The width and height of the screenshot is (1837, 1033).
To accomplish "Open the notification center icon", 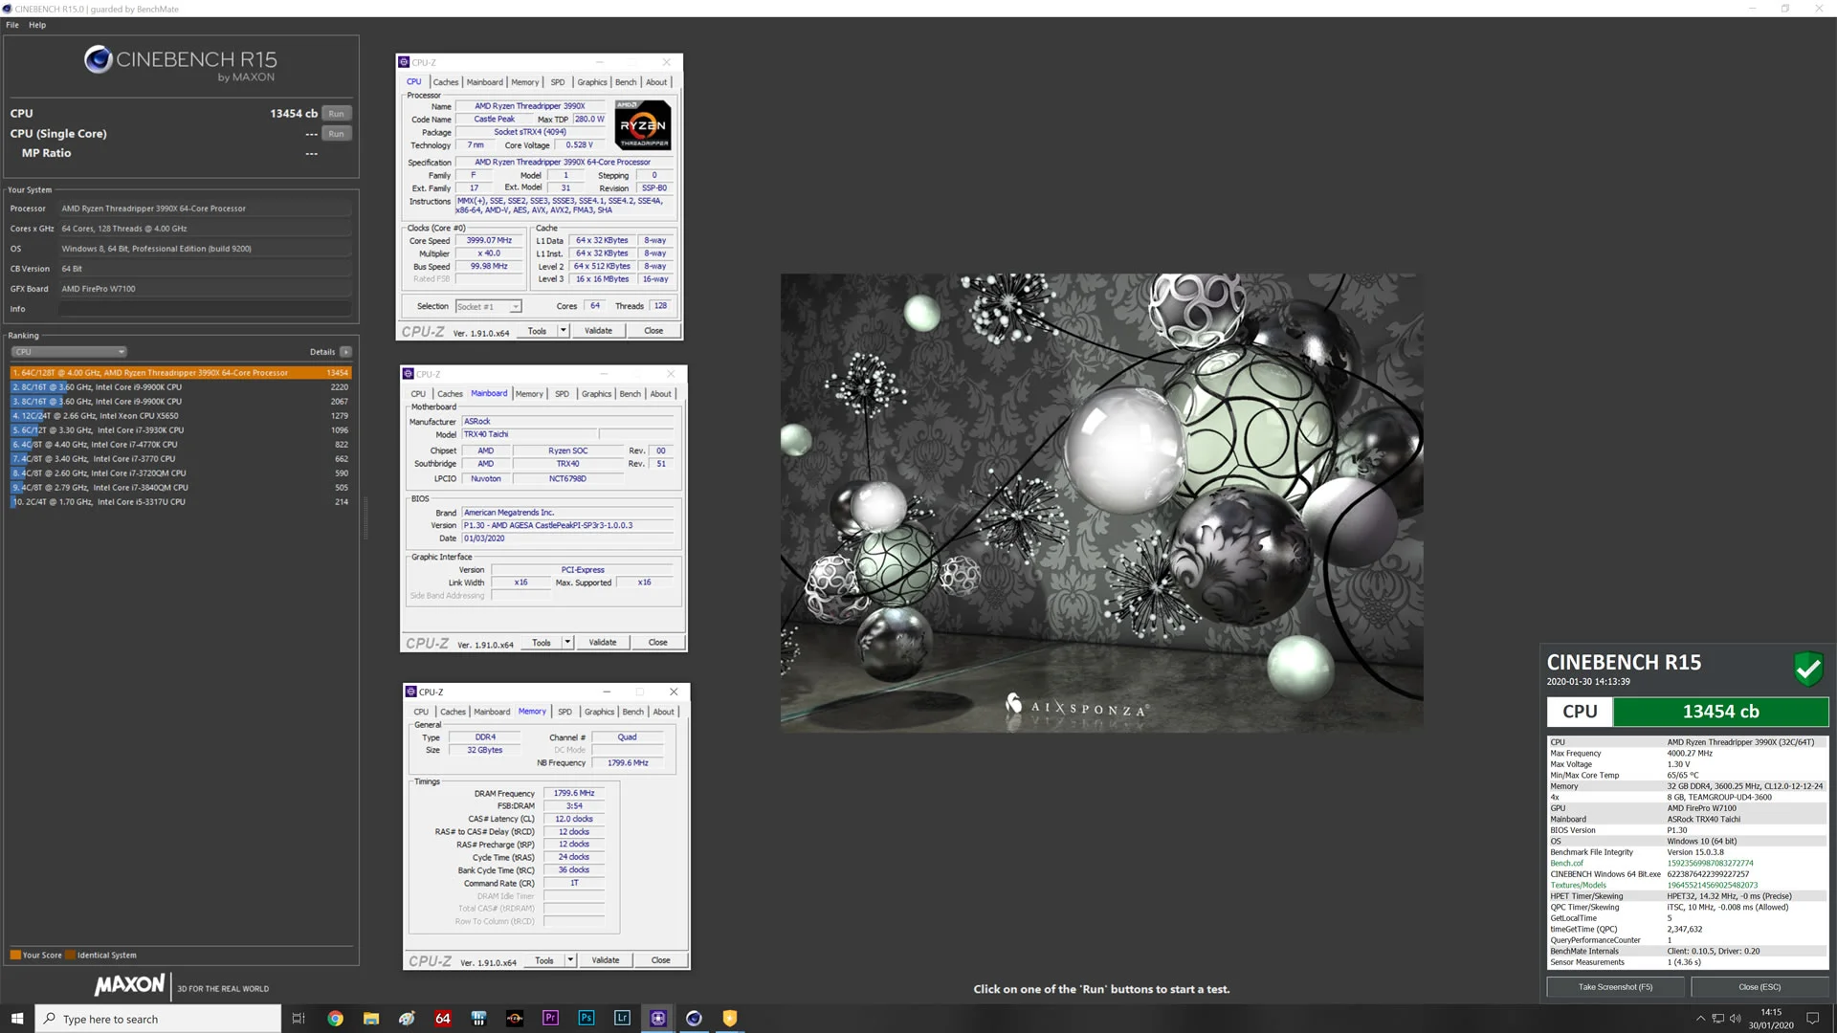I will [1812, 1019].
